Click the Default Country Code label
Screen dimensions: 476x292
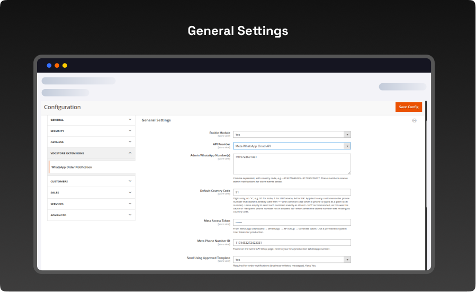click(215, 191)
